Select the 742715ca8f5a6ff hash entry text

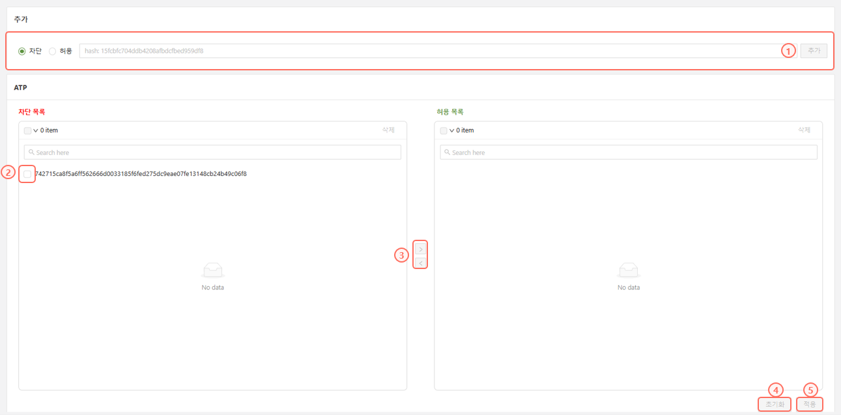click(141, 174)
